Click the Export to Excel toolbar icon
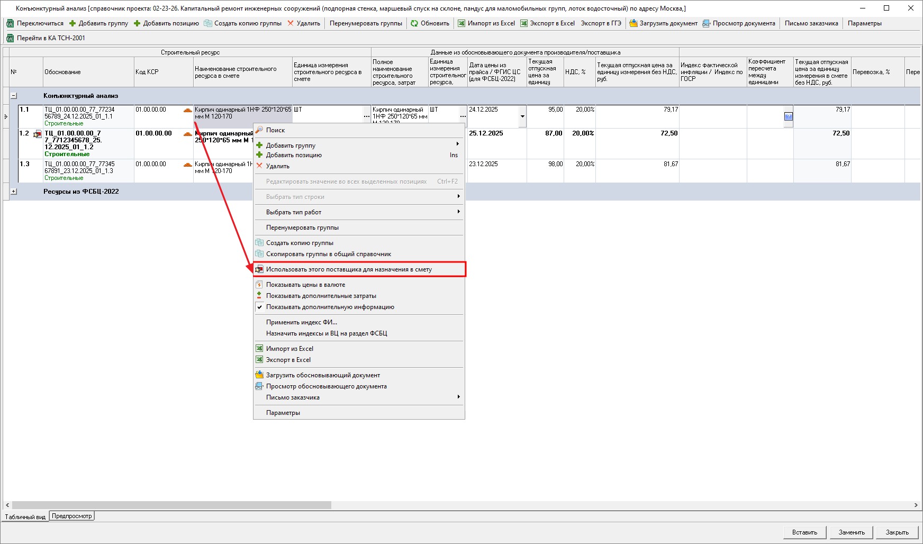This screenshot has width=923, height=544. click(524, 23)
